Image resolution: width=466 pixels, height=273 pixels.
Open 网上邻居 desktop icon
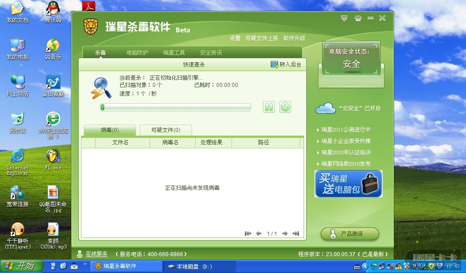[x=18, y=86]
